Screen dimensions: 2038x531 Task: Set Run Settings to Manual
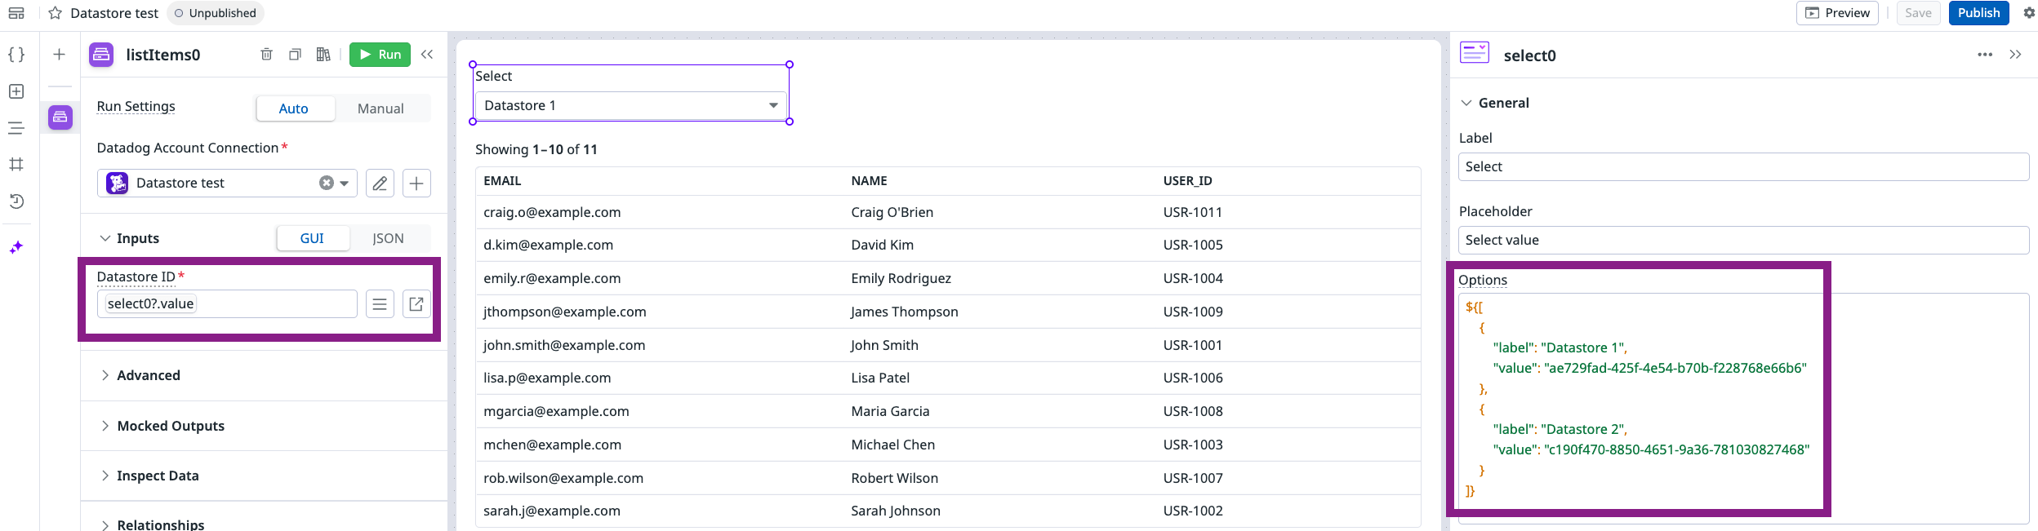point(380,108)
